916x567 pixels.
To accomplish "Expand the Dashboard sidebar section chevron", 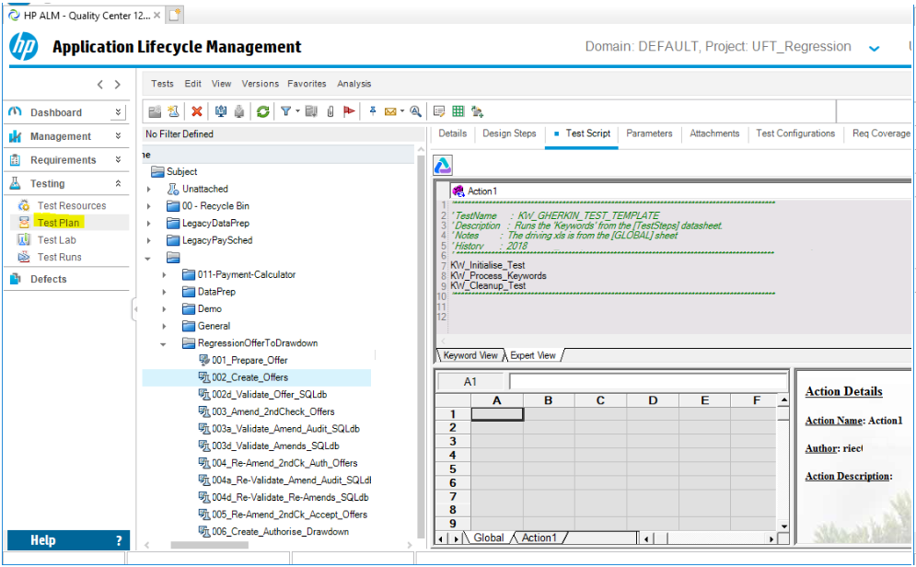I will click(x=118, y=112).
